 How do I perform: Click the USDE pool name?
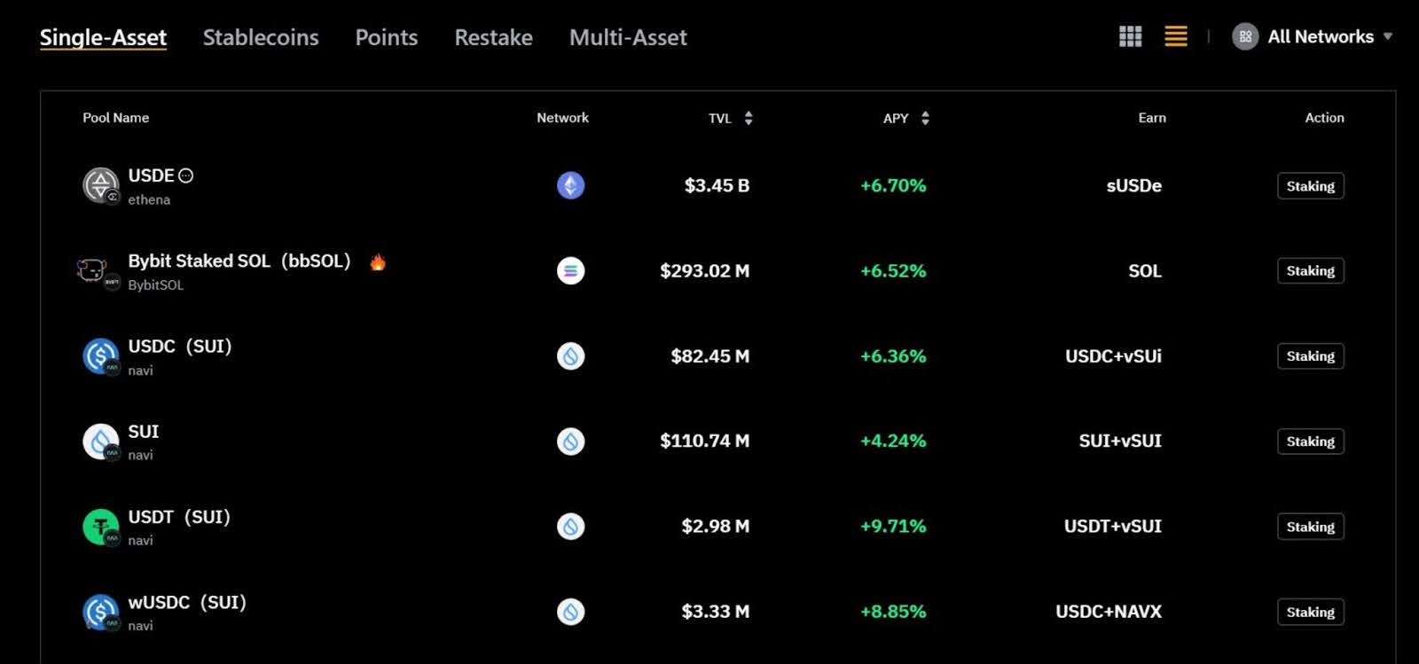point(151,176)
